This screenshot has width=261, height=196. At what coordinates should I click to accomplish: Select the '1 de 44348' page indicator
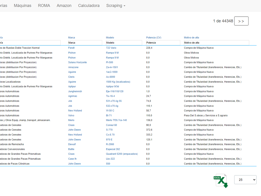click(223, 21)
